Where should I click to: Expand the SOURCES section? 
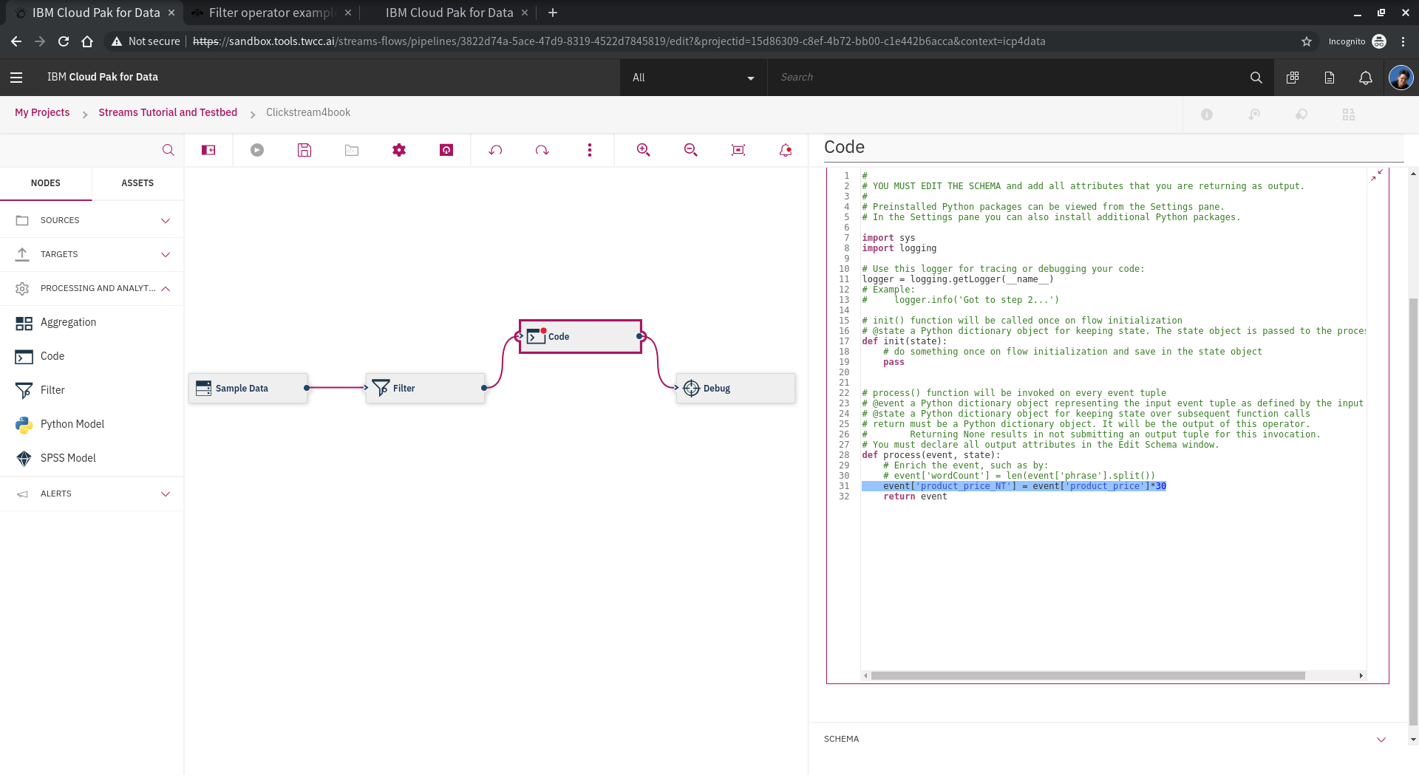[x=92, y=220]
